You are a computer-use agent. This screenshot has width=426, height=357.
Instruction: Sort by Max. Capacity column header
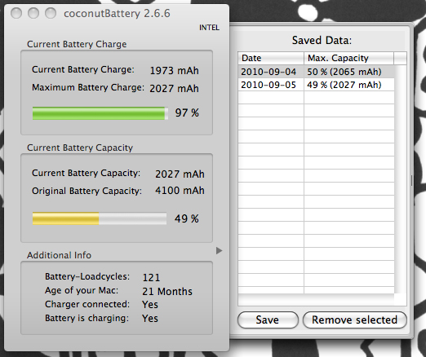coord(348,58)
